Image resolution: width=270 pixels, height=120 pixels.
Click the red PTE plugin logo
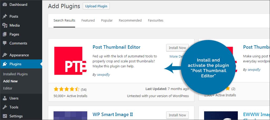click(70, 61)
